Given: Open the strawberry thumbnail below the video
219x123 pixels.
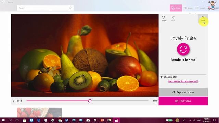Looking at the screenshot, I should [39, 112].
